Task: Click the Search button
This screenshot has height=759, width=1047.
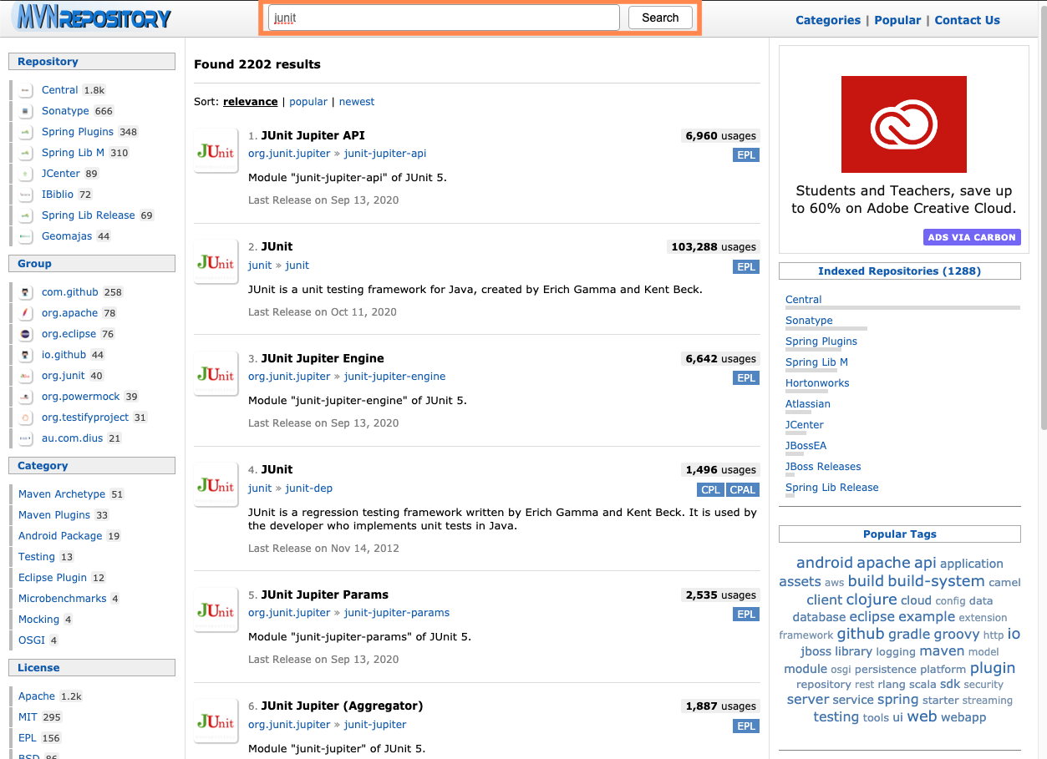Action: (x=660, y=18)
